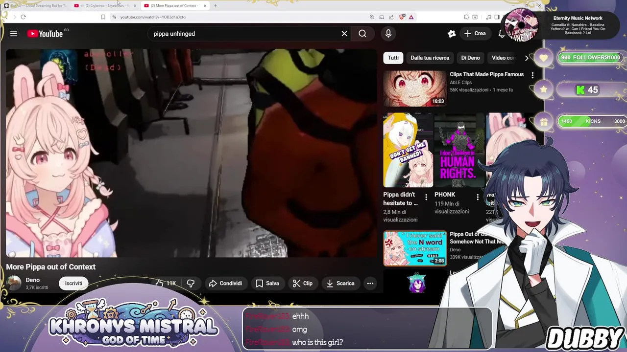627x352 pixels.
Task: Open the Crea create menu
Action: tap(475, 34)
